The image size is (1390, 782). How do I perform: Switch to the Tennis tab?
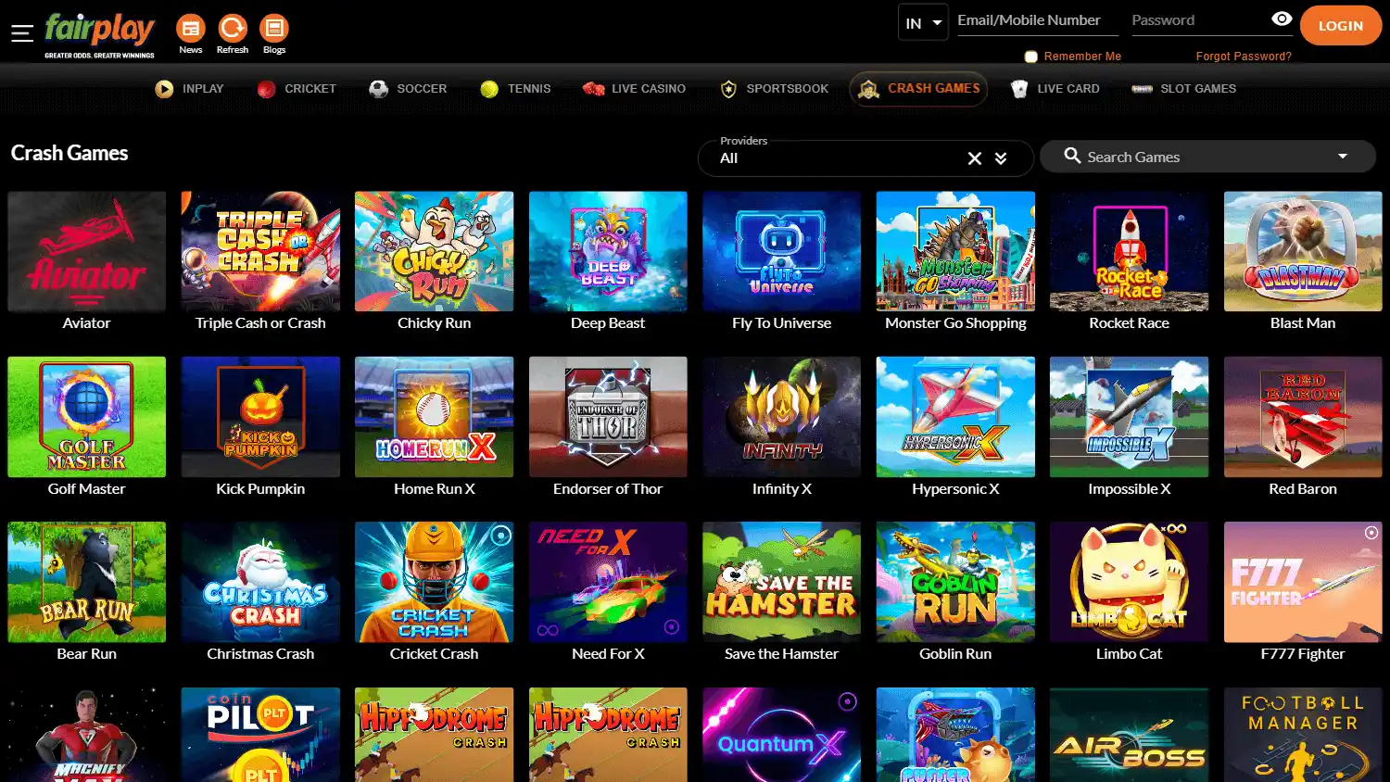[x=516, y=89]
